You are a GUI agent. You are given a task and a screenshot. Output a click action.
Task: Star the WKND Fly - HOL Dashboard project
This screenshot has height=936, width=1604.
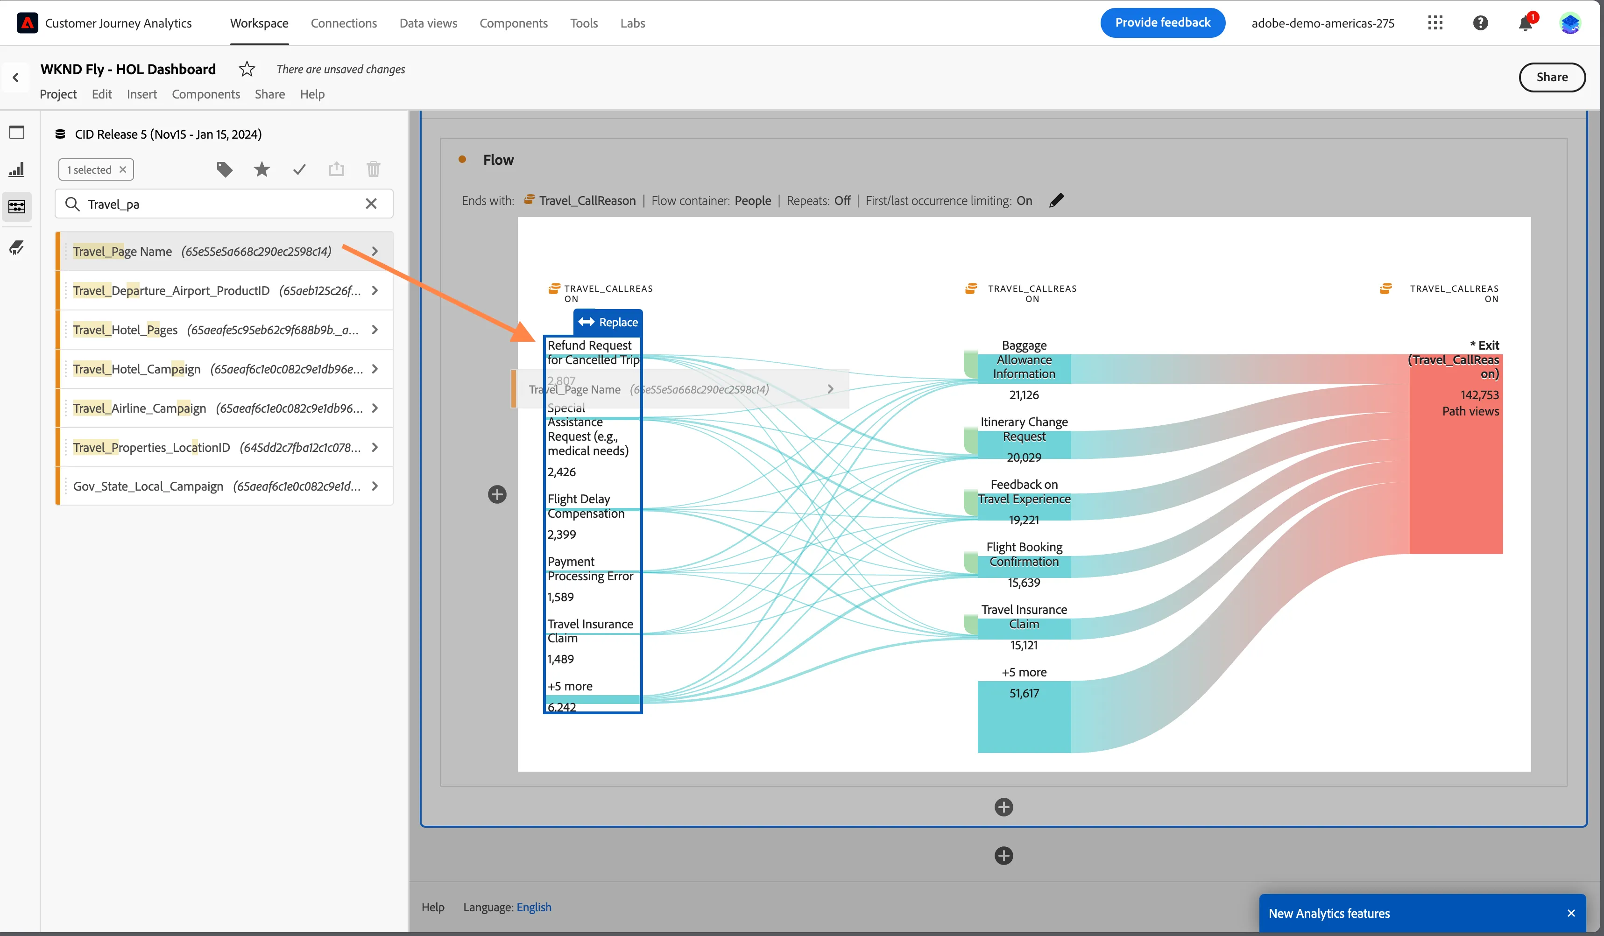247,69
